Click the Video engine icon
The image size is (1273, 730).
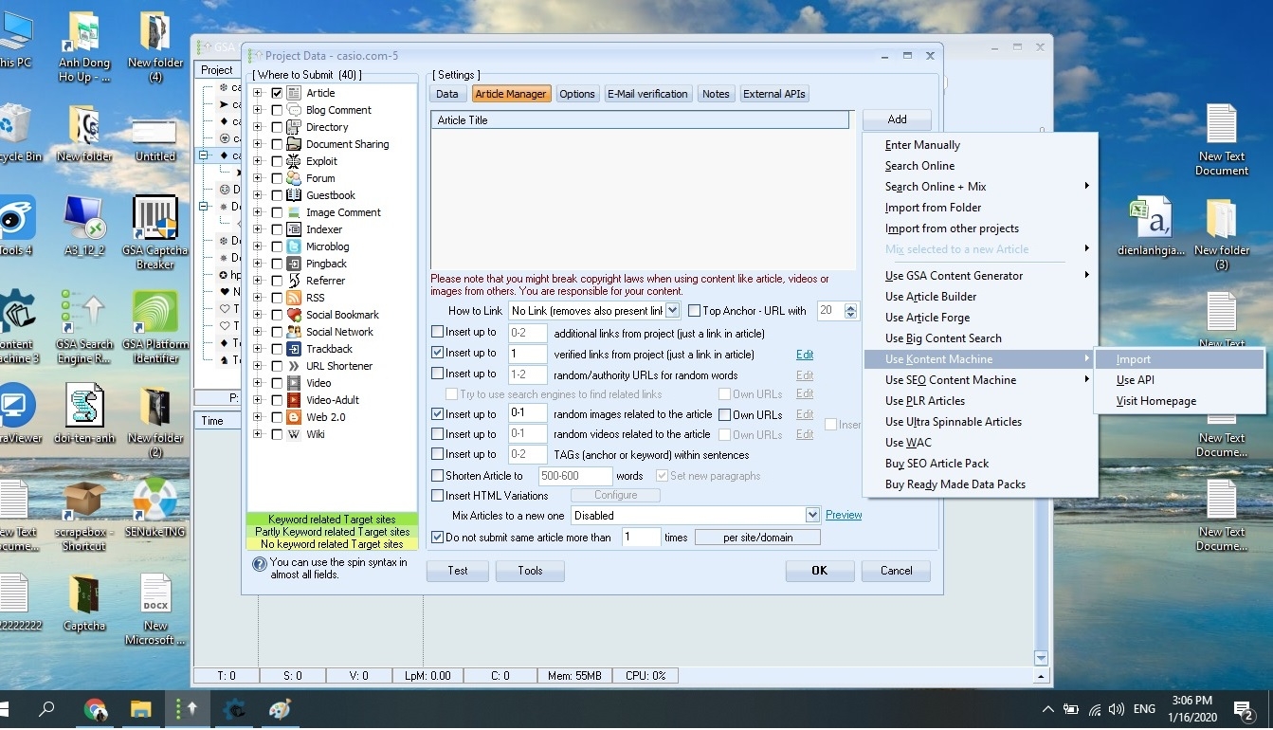tap(294, 383)
